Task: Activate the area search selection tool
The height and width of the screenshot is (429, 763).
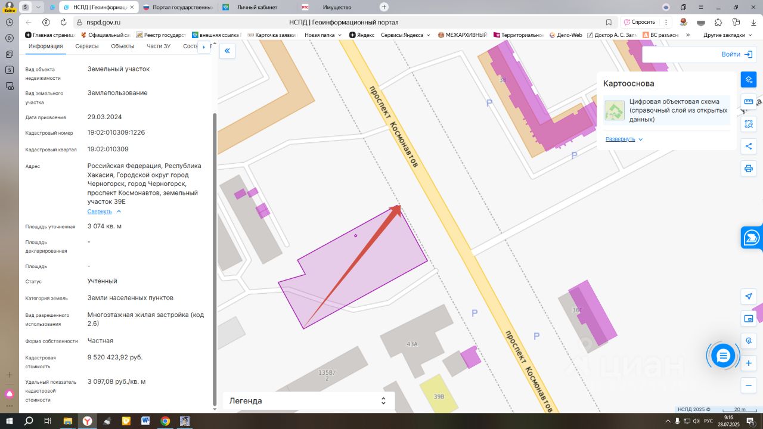Action: point(749,124)
